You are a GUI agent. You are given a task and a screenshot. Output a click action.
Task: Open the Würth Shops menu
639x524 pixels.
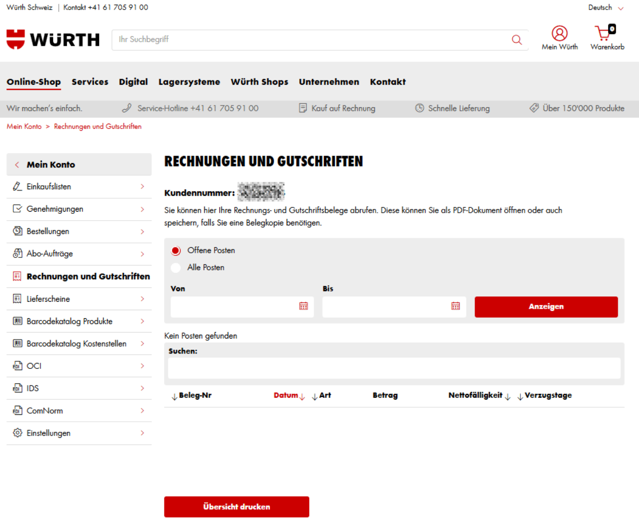pyautogui.click(x=259, y=82)
